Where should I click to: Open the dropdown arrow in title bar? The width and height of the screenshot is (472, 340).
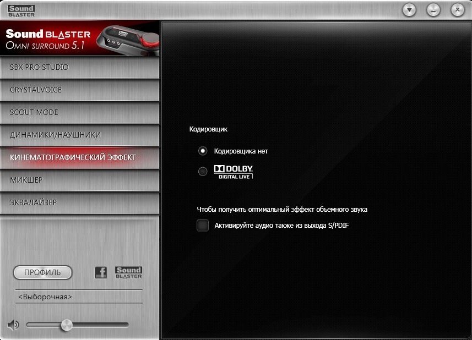click(x=409, y=10)
